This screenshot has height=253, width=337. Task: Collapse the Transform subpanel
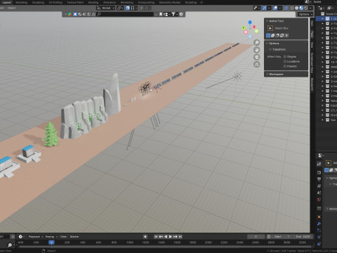coord(270,49)
